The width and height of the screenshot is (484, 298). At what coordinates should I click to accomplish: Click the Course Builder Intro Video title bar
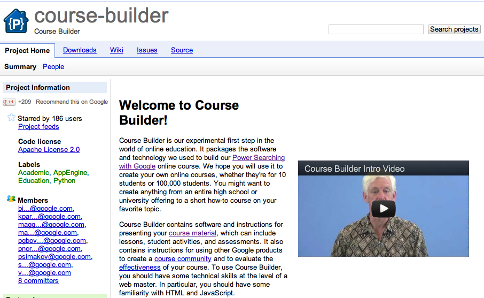[384, 168]
